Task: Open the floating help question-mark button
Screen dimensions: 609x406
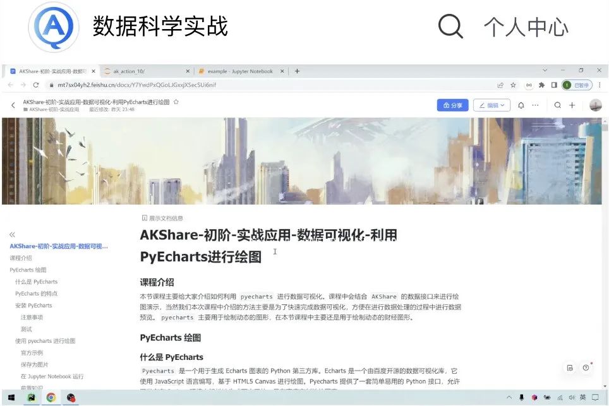Action: [x=586, y=368]
